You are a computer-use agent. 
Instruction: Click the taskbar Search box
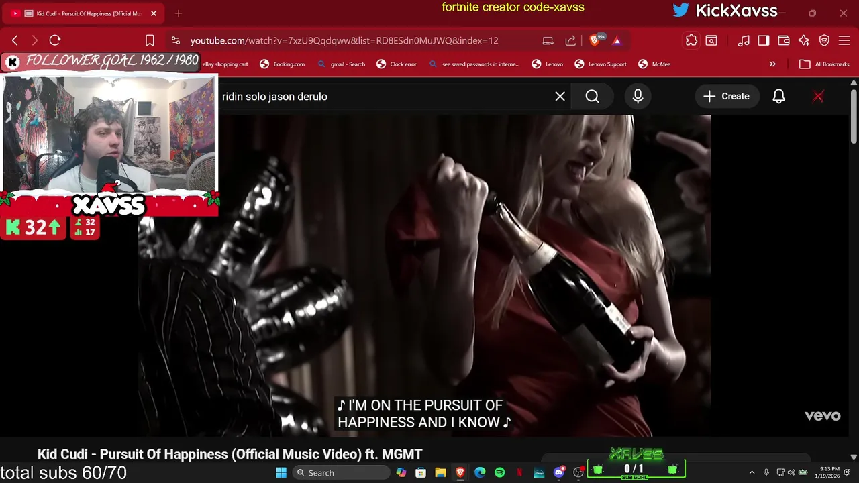pyautogui.click(x=340, y=472)
